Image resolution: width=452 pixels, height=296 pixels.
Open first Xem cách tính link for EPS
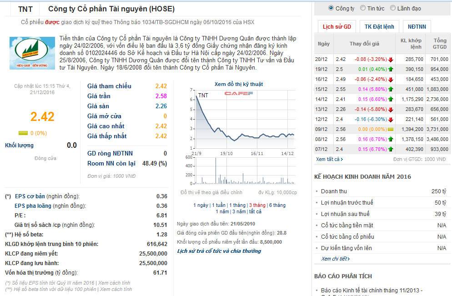(x=114, y=283)
